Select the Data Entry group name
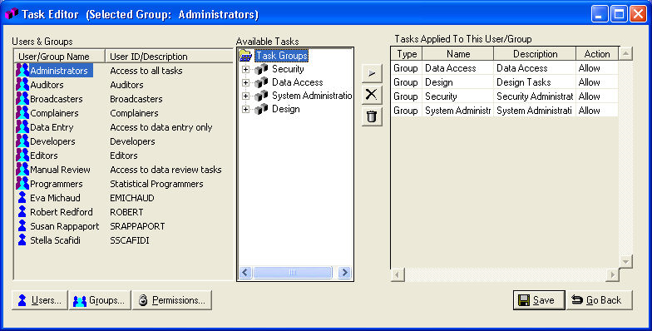Screen dimensions: 652x331 coord(52,127)
